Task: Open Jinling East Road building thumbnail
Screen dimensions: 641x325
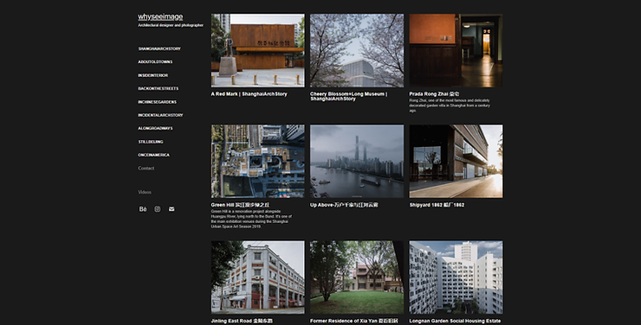Action: click(258, 277)
